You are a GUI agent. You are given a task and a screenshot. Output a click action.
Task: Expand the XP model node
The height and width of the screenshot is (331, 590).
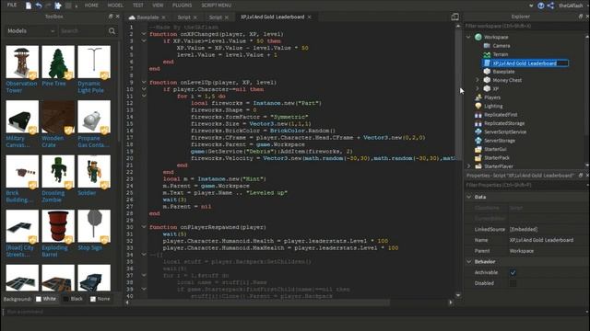coord(478,88)
